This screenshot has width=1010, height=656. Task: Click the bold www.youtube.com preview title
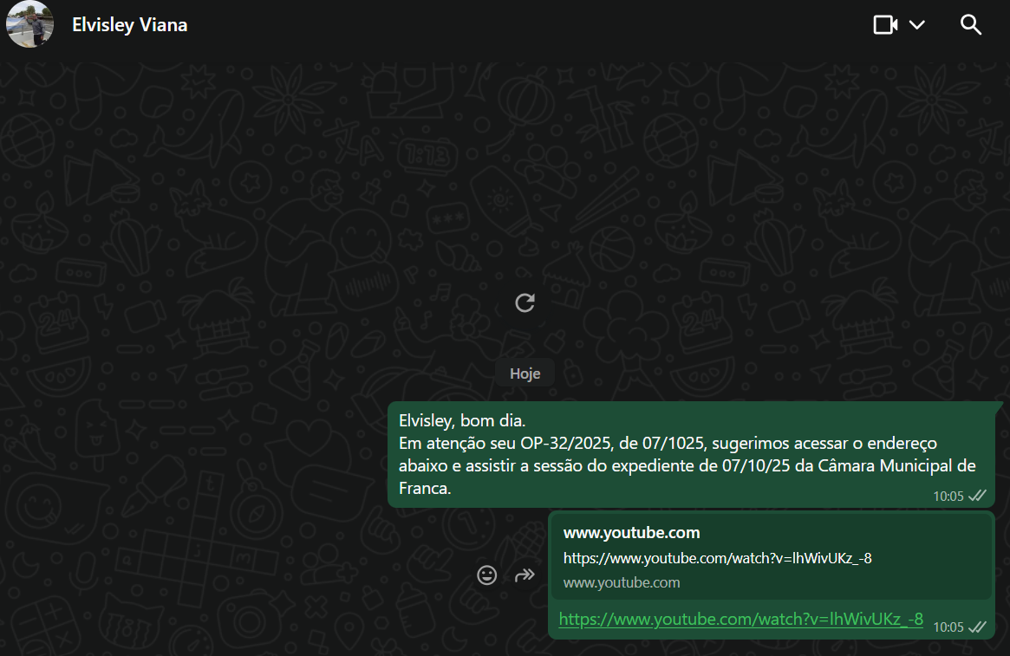pyautogui.click(x=631, y=533)
